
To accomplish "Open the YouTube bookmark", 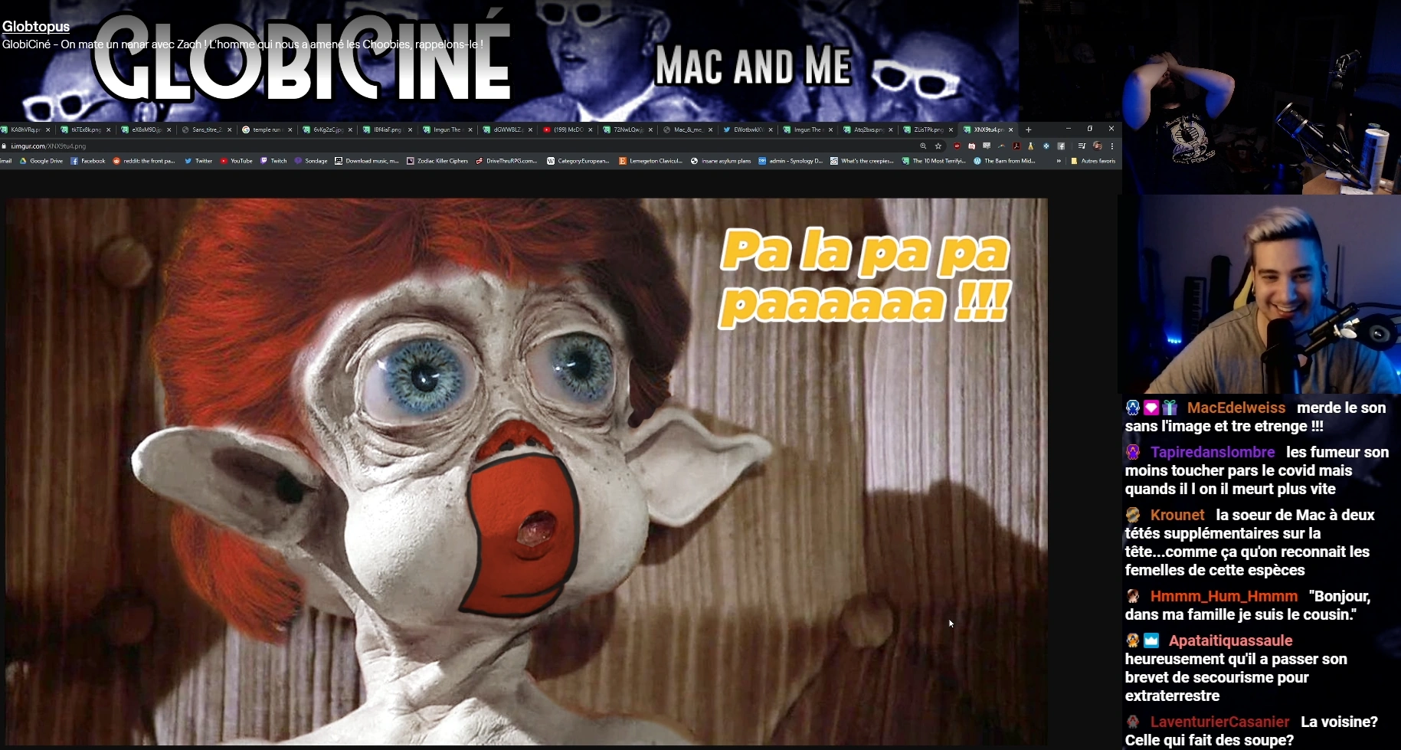I will click(x=236, y=161).
